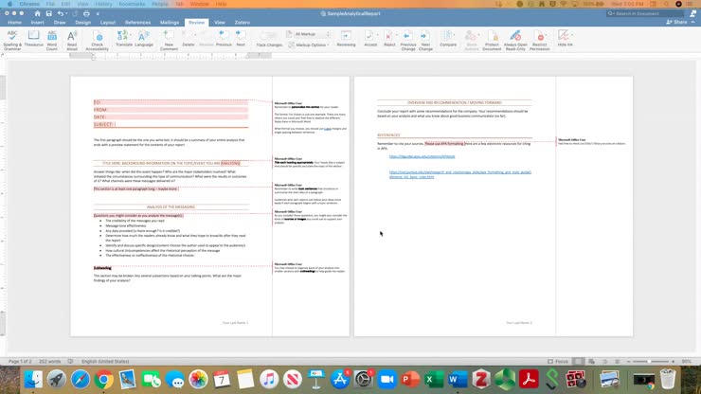
Task: Collapse the ribbon with the chevron
Action: click(x=693, y=22)
